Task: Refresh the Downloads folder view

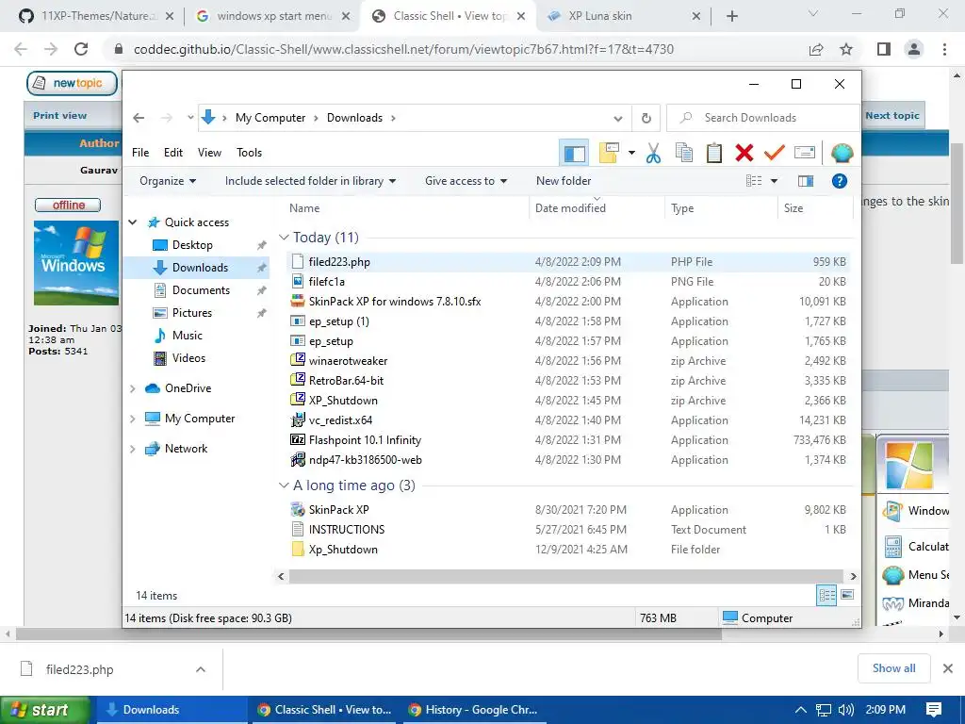Action: point(646,118)
